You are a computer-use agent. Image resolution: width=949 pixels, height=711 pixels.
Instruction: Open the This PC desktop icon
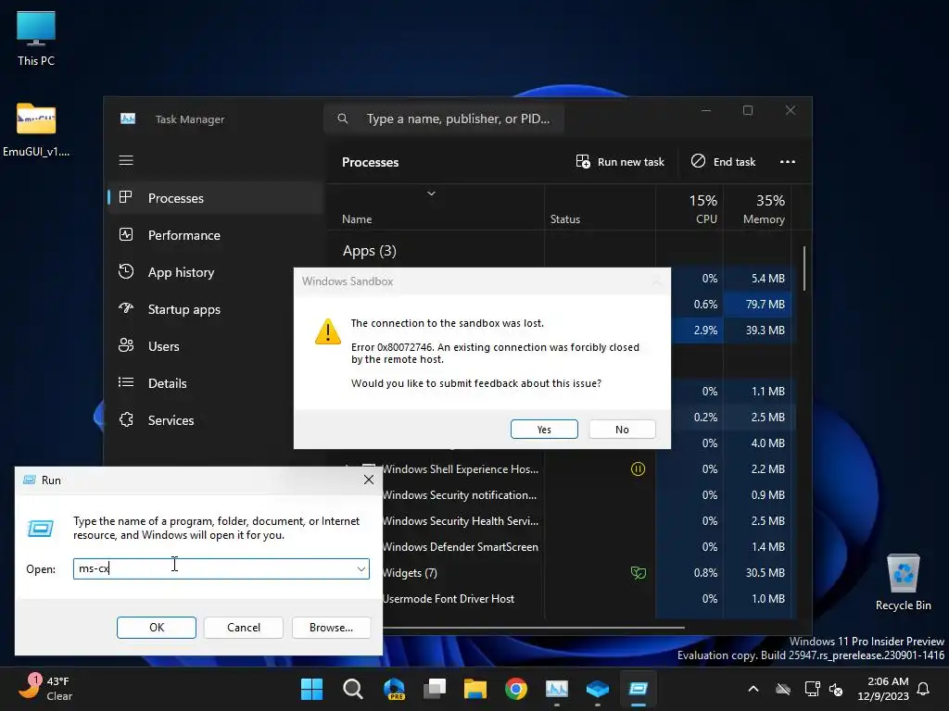[36, 37]
